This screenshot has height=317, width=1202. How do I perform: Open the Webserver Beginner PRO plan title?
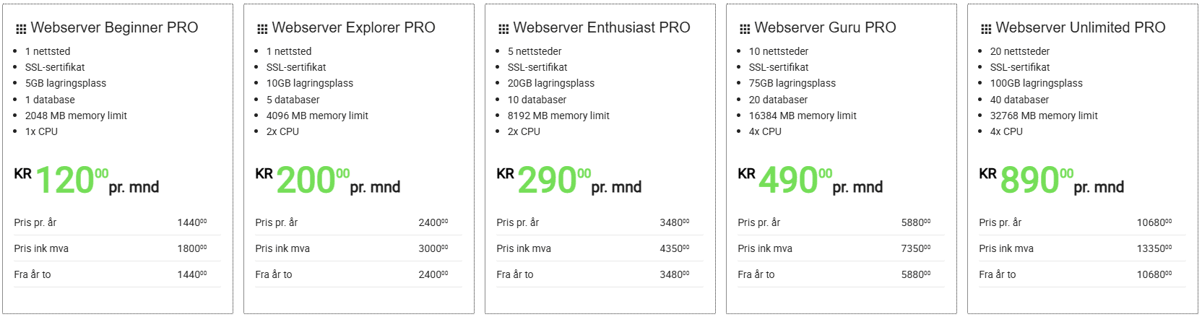114,27
